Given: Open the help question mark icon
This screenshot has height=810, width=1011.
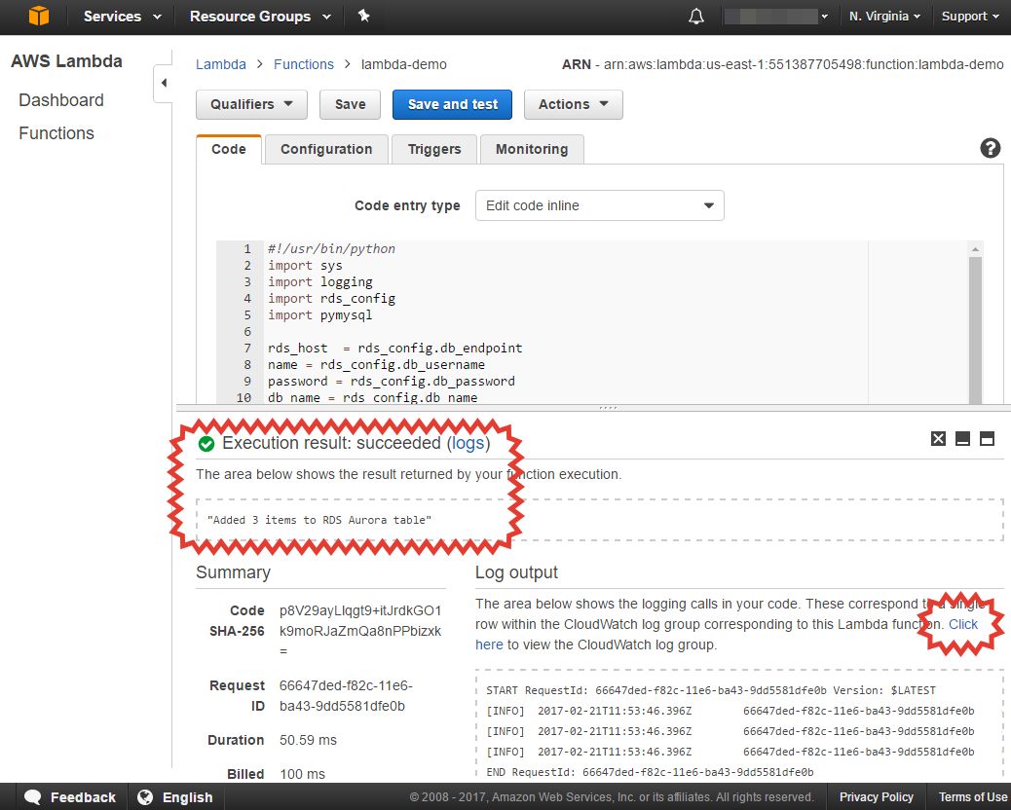Looking at the screenshot, I should click(x=990, y=148).
